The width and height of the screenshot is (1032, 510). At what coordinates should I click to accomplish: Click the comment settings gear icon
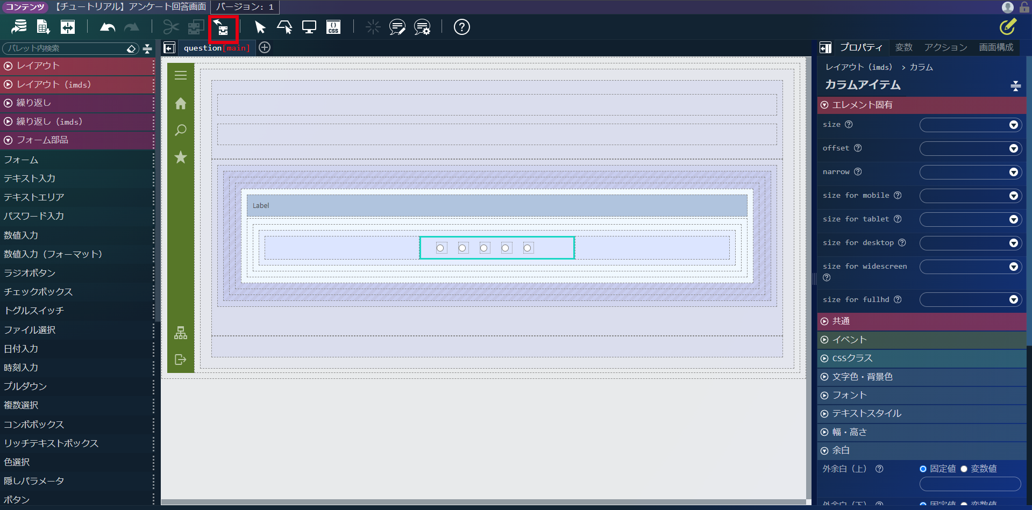click(x=422, y=27)
